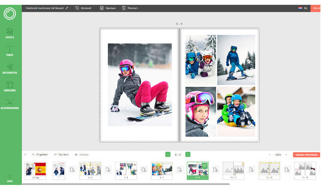The image size is (321, 193).
Task: Insert a page after pages 12-13
Action: (x=287, y=170)
